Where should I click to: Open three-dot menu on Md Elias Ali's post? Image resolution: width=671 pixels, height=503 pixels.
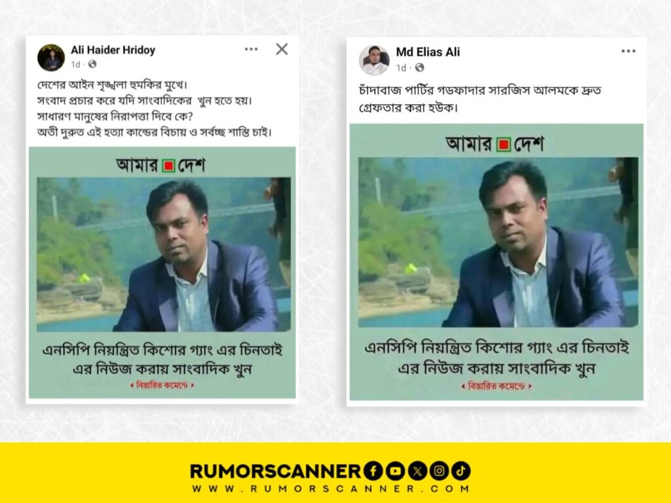click(x=628, y=51)
